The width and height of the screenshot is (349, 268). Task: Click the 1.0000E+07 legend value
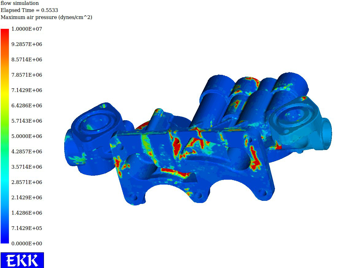[x=27, y=29]
